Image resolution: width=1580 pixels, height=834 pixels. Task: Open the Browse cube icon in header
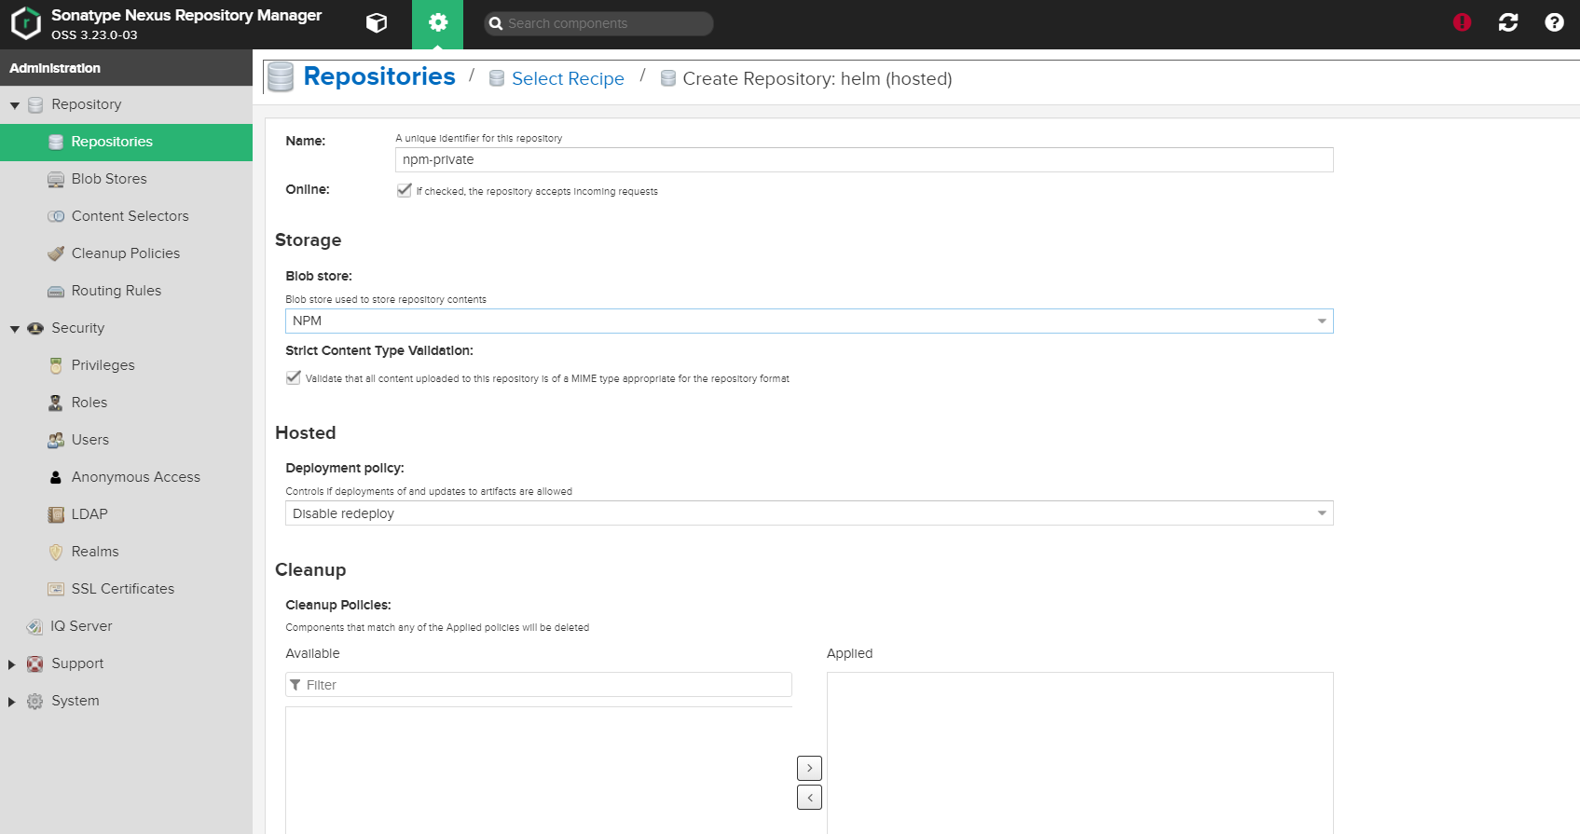pyautogui.click(x=377, y=23)
